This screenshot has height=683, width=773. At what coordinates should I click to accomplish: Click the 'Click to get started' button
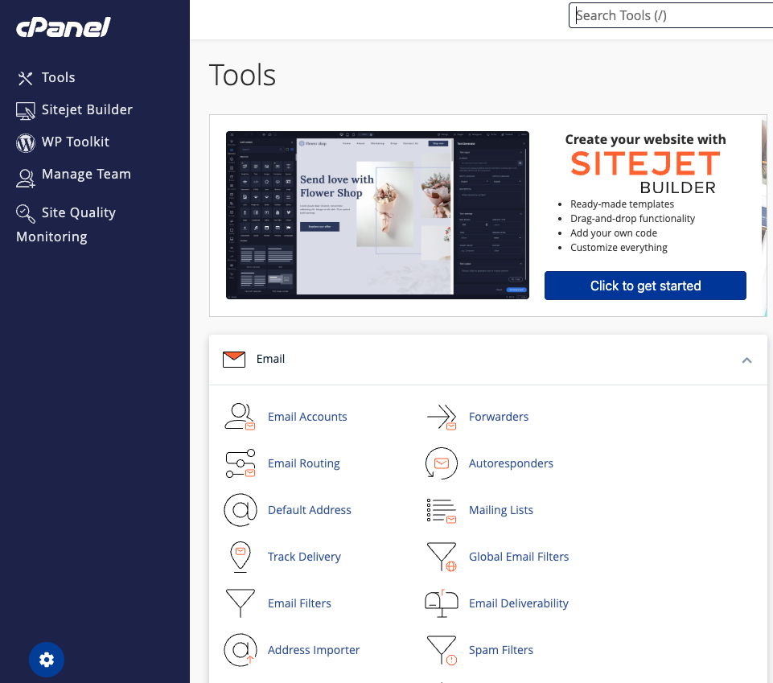click(645, 286)
